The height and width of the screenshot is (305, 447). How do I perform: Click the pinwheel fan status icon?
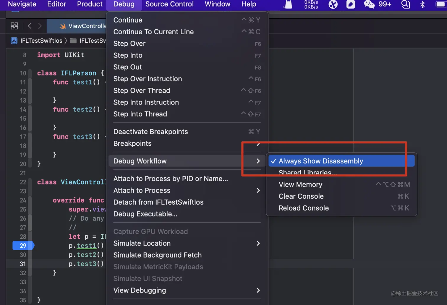[333, 4]
